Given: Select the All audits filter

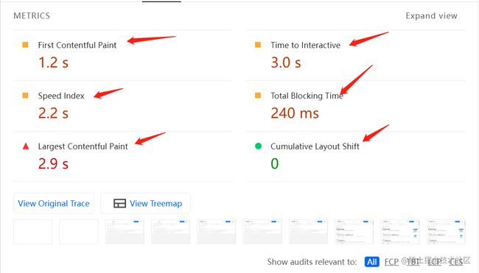Looking at the screenshot, I should (371, 262).
